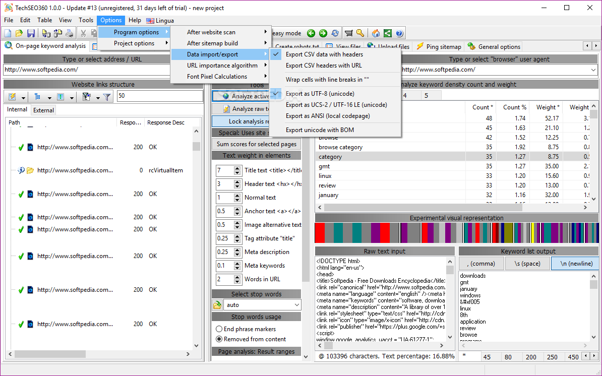Click the green forward arrow icon
Image resolution: width=602 pixels, height=376 pixels.
pos(323,33)
